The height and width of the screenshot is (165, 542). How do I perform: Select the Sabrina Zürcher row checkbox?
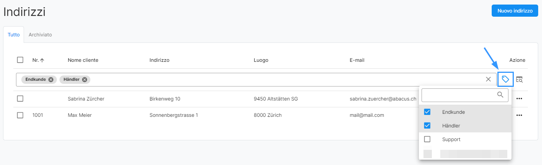click(x=20, y=99)
